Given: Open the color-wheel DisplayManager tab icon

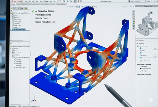Looking at the screenshot, I should click(26, 8).
